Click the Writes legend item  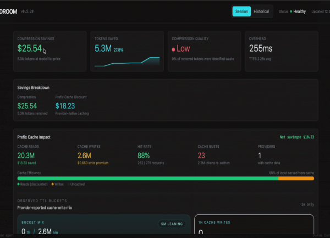[57, 184]
